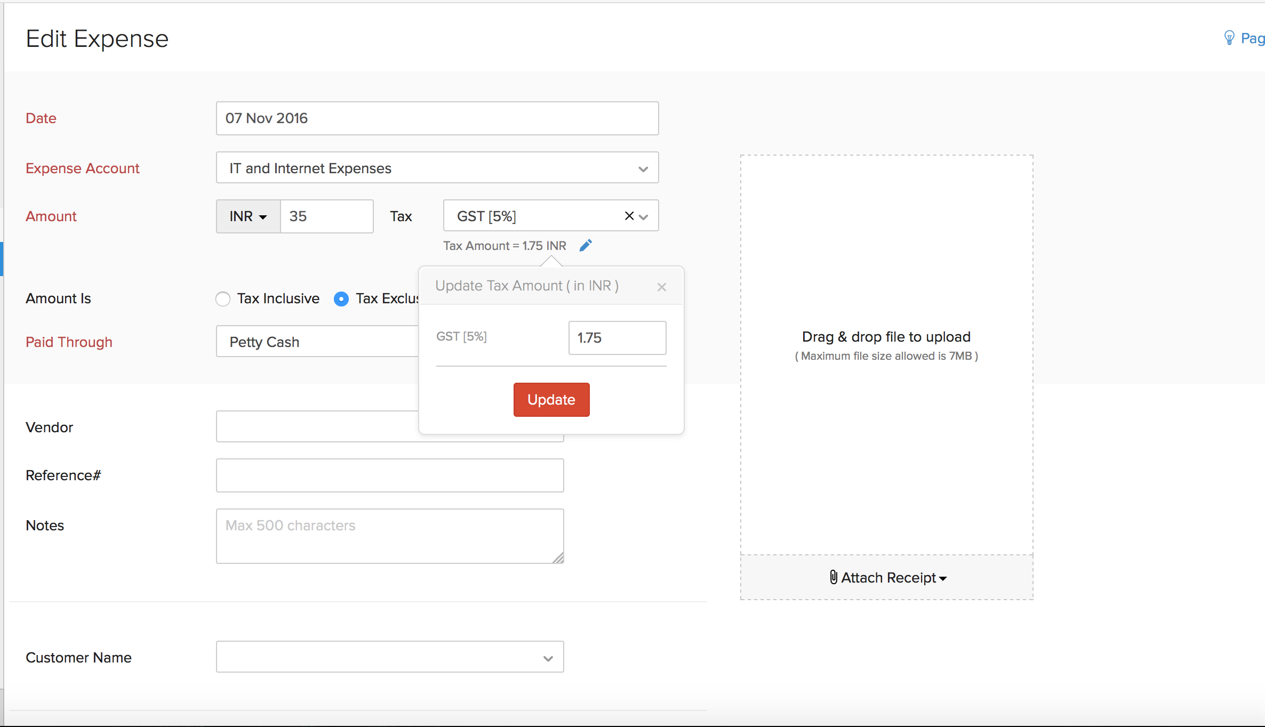Viewport: 1265px width, 727px height.
Task: Open the INR currency dropdown
Action: click(x=248, y=216)
